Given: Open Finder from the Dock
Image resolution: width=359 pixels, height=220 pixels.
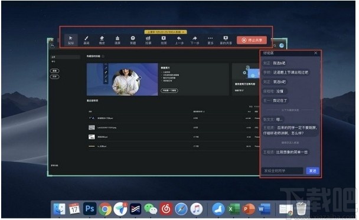Looking at the screenshot, I should point(60,209).
